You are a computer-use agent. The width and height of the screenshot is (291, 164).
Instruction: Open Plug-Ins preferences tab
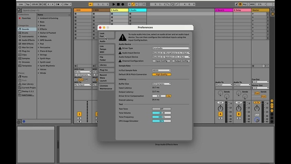click(106, 70)
